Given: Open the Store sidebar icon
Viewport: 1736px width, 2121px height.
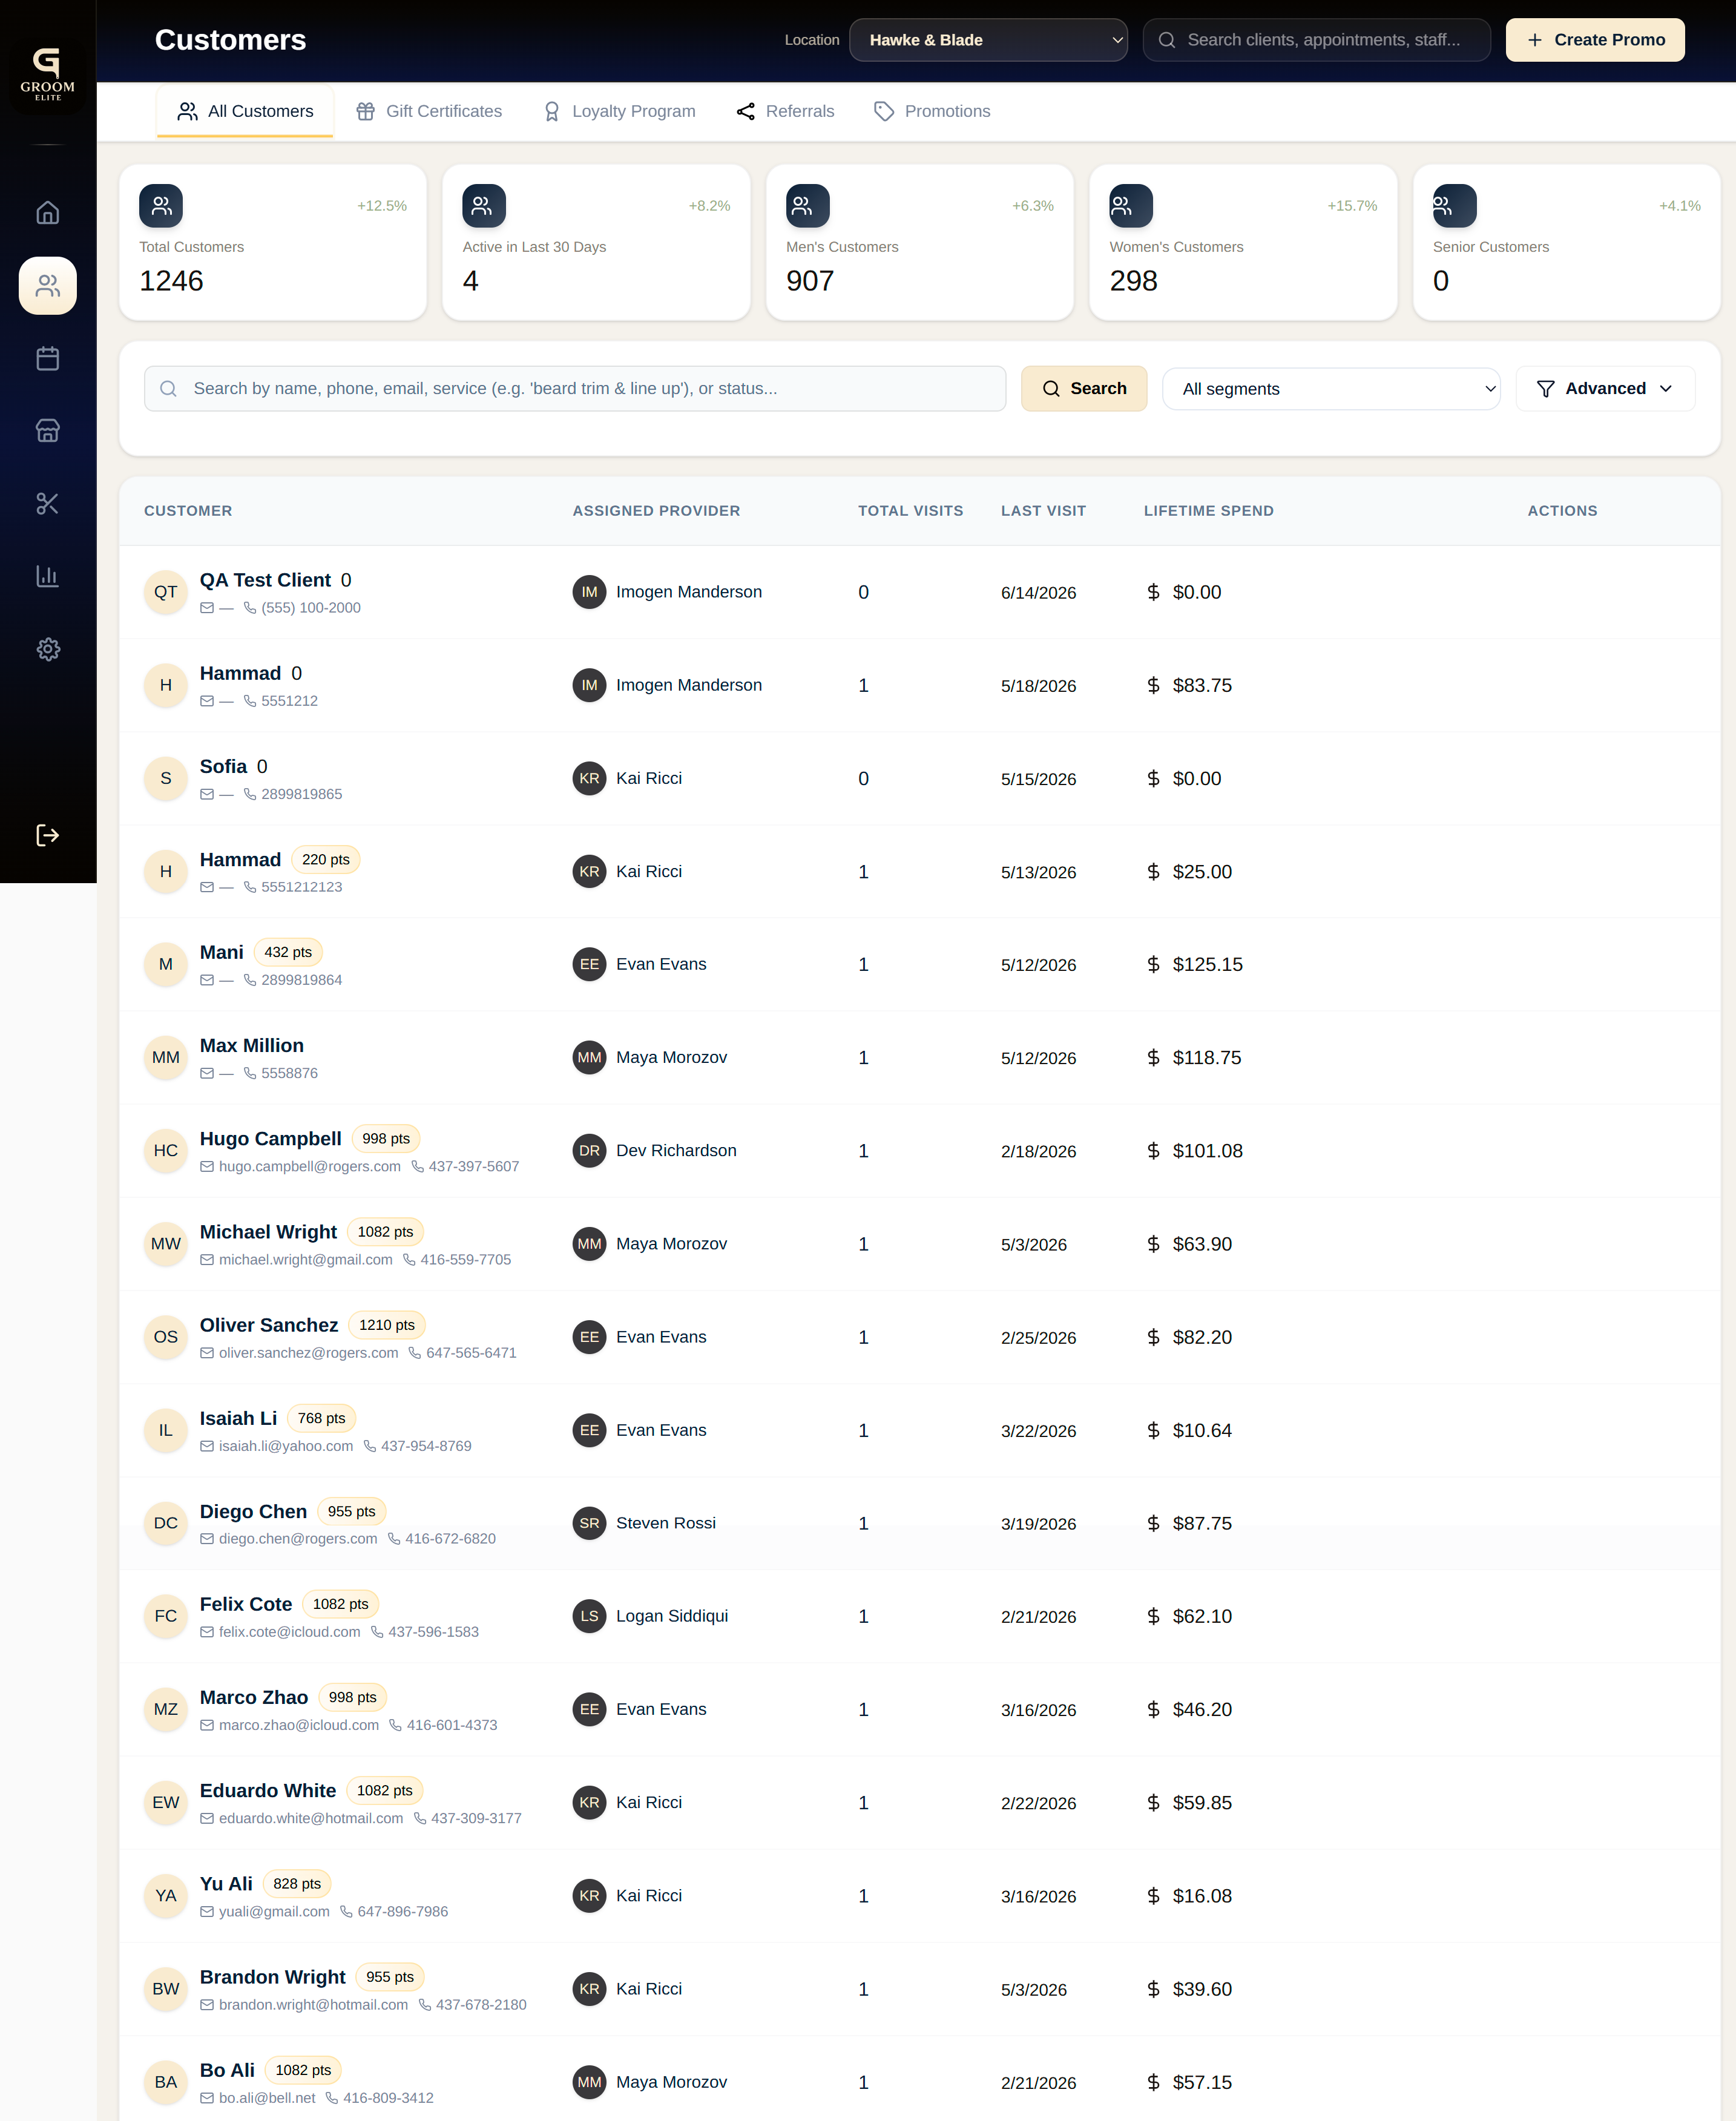Looking at the screenshot, I should click(x=47, y=431).
